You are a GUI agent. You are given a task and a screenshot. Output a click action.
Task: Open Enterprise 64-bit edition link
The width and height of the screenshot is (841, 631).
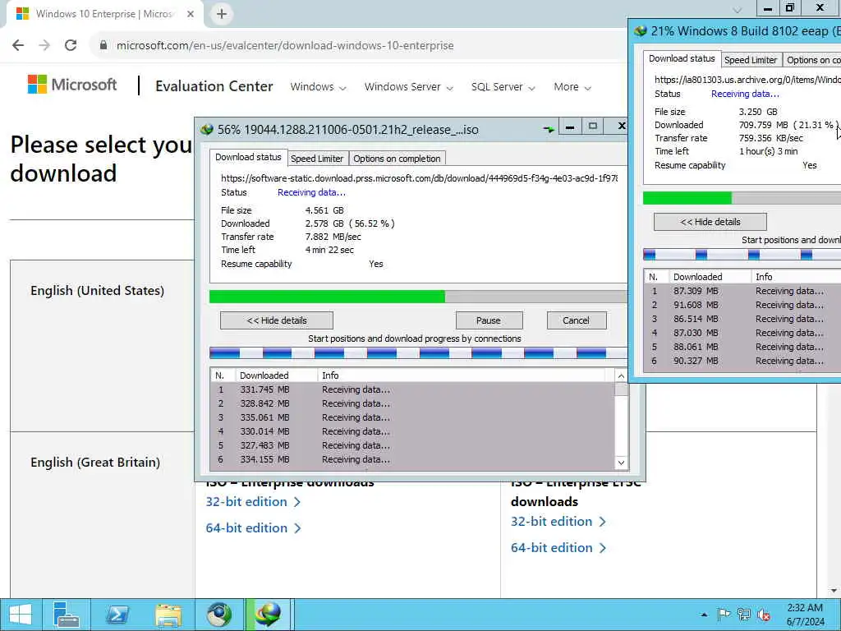[253, 528]
